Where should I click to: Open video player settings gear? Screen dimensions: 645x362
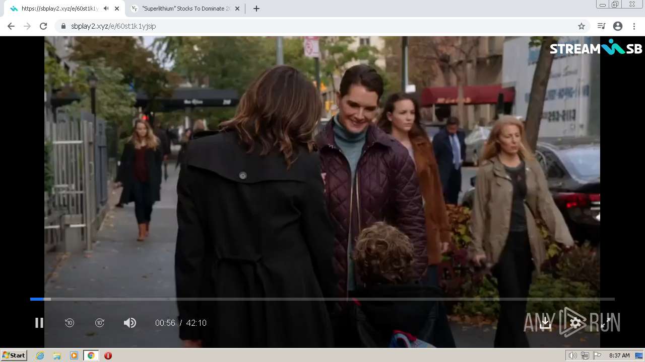coord(575,323)
